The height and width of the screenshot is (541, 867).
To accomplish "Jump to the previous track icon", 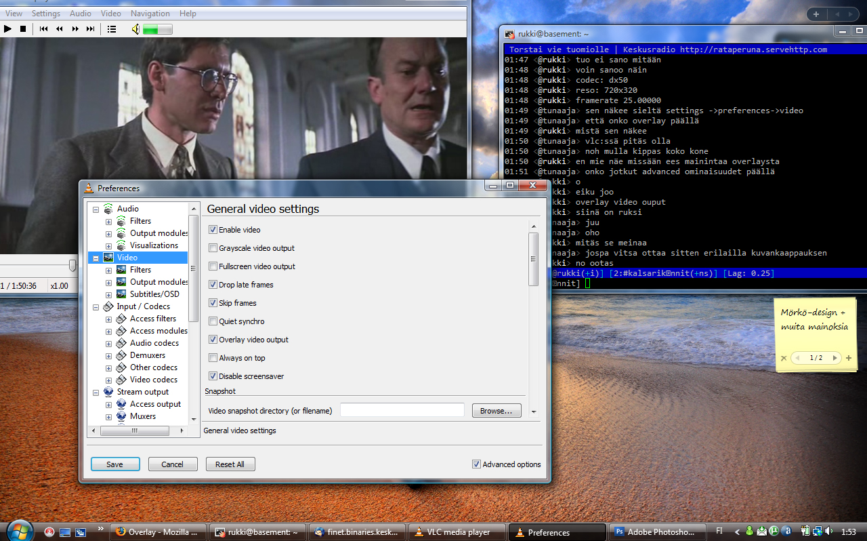I will click(x=43, y=29).
